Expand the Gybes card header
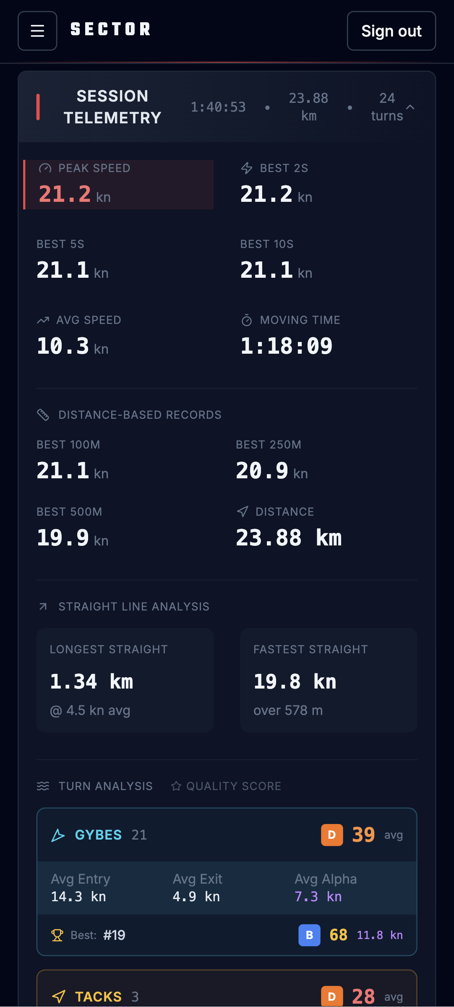454x1007 pixels. click(x=227, y=835)
